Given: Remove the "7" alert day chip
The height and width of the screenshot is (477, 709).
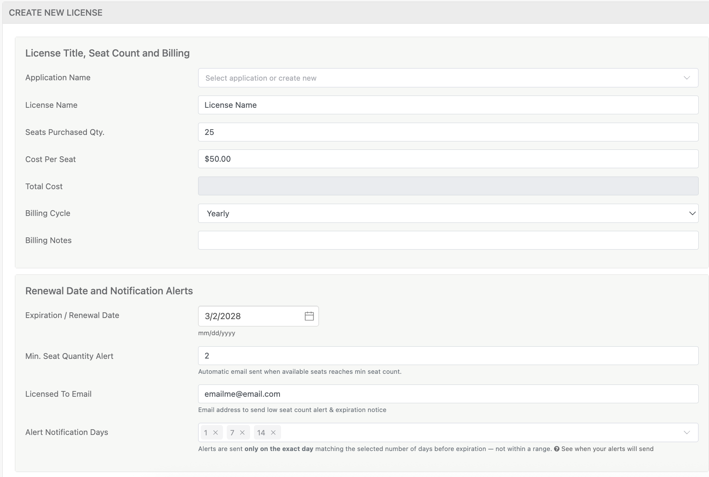Looking at the screenshot, I should tap(242, 433).
